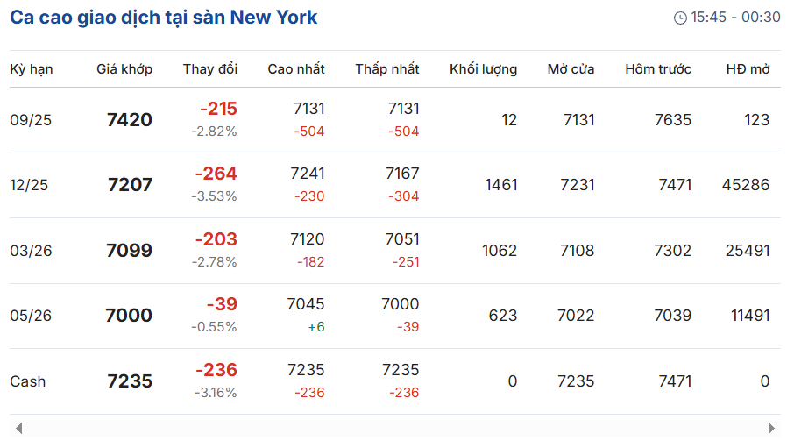Click the green +6 high change
794x441 pixels.
coord(316,327)
